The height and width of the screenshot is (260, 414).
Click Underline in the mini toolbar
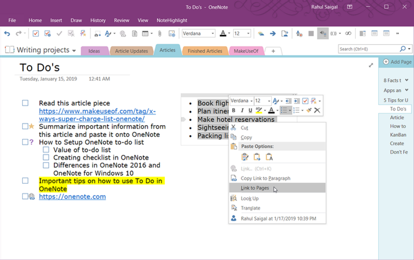(250, 110)
